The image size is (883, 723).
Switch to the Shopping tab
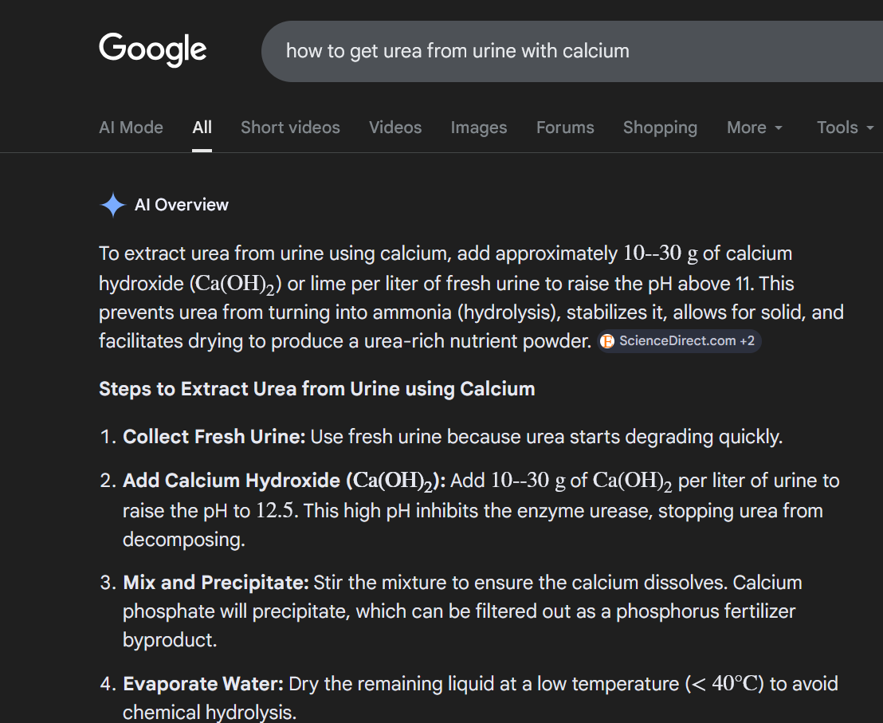(x=660, y=128)
